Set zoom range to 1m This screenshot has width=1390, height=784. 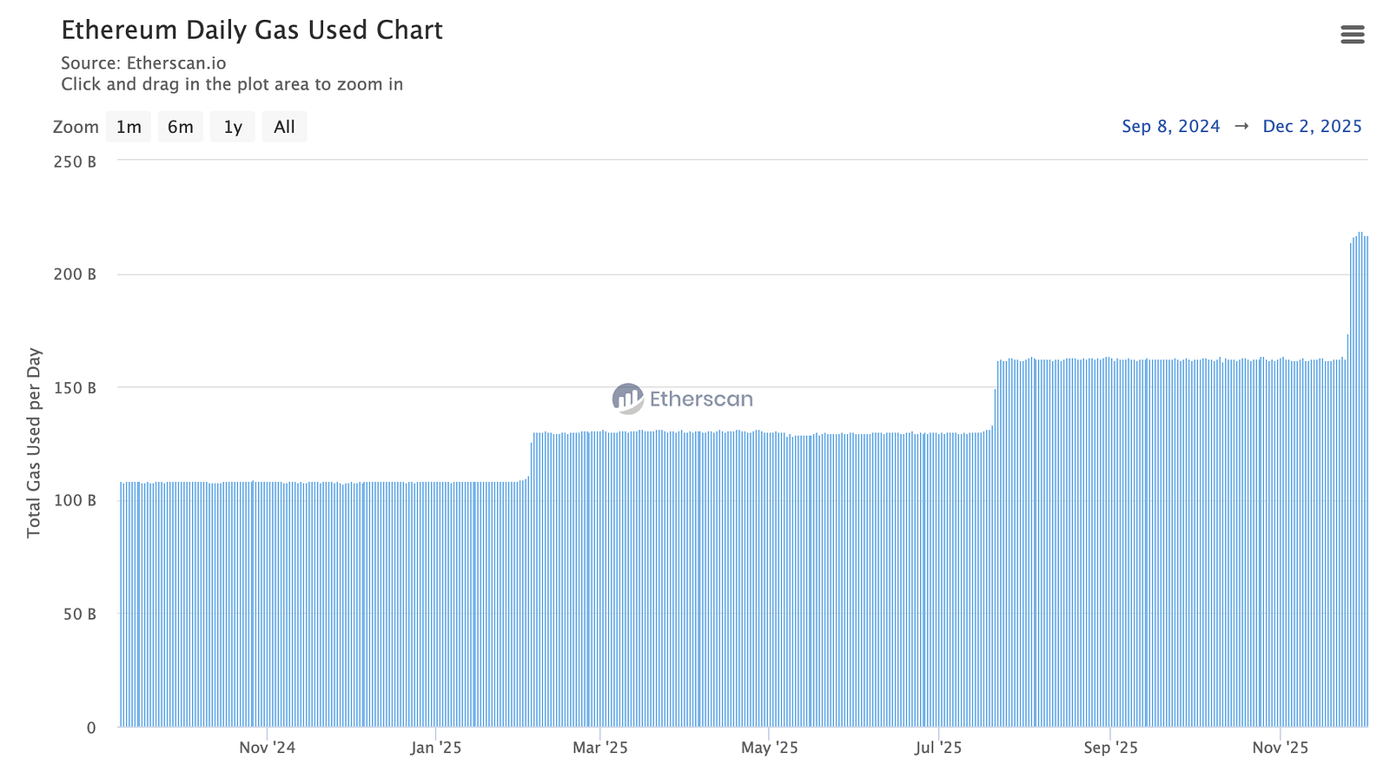129,127
